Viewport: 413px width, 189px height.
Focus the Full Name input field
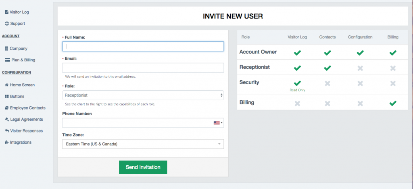pos(143,47)
